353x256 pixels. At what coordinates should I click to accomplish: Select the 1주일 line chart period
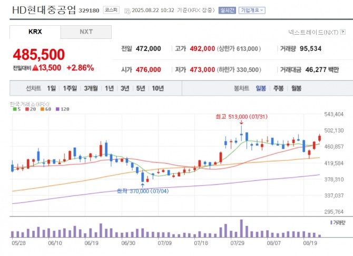pos(70,88)
